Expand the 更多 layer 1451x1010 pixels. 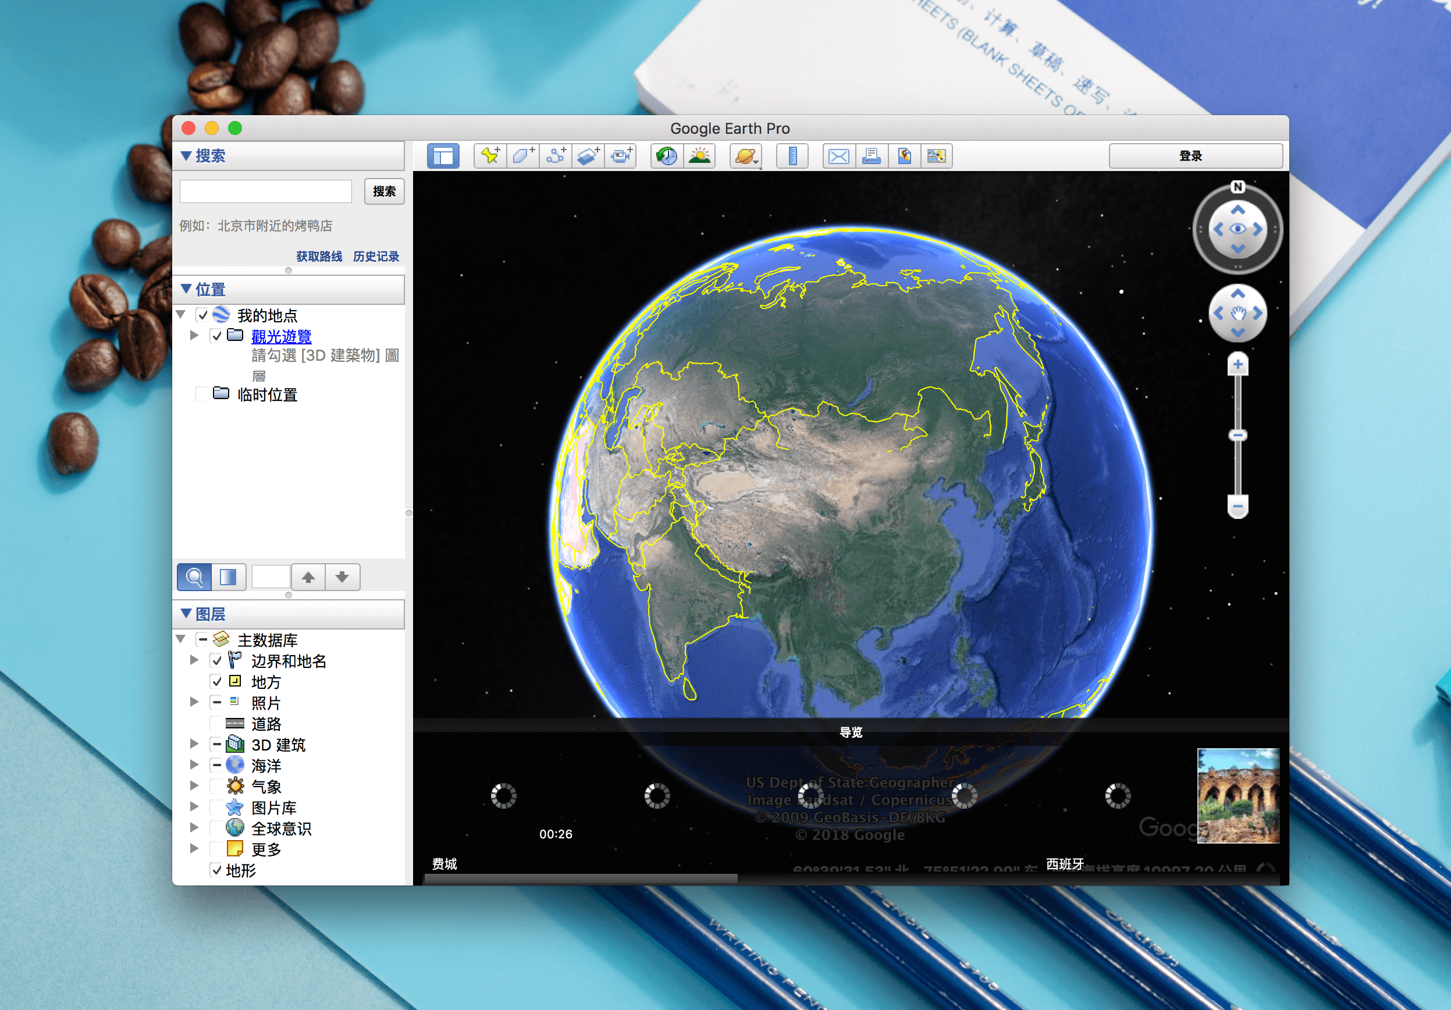pyautogui.click(x=195, y=848)
